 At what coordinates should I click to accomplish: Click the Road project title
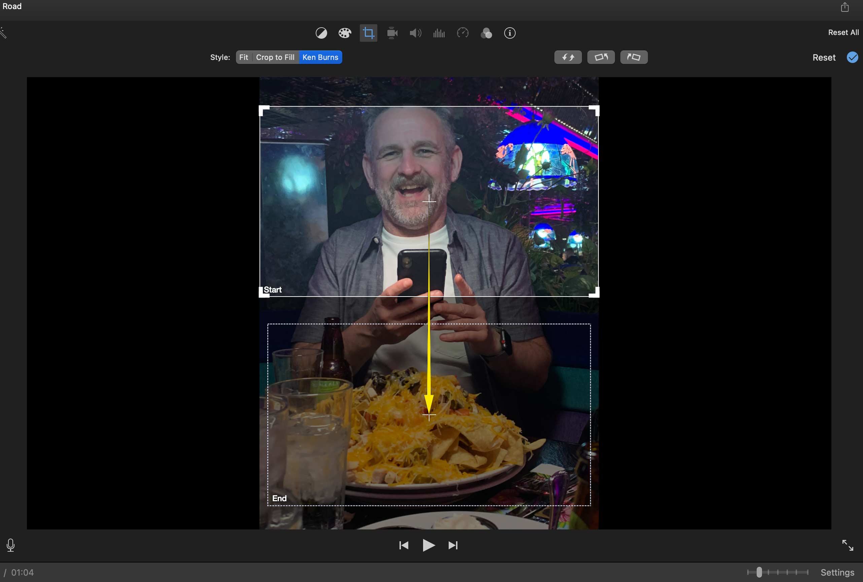click(x=12, y=6)
